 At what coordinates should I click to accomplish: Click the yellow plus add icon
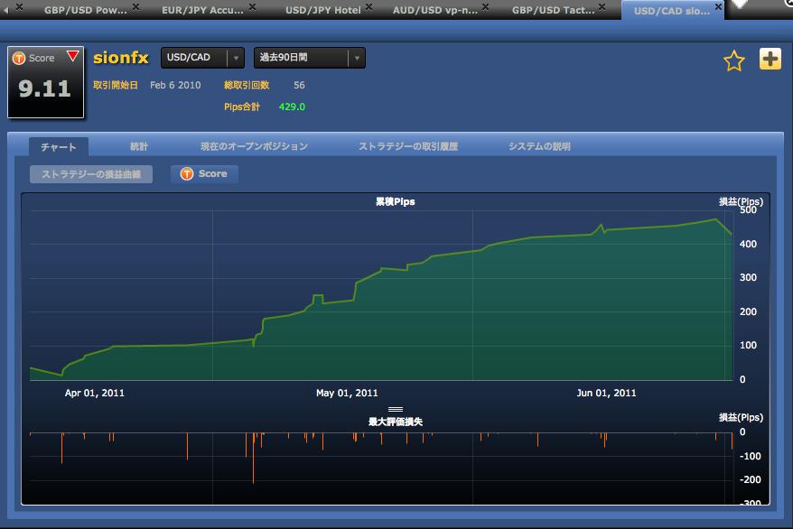point(770,60)
